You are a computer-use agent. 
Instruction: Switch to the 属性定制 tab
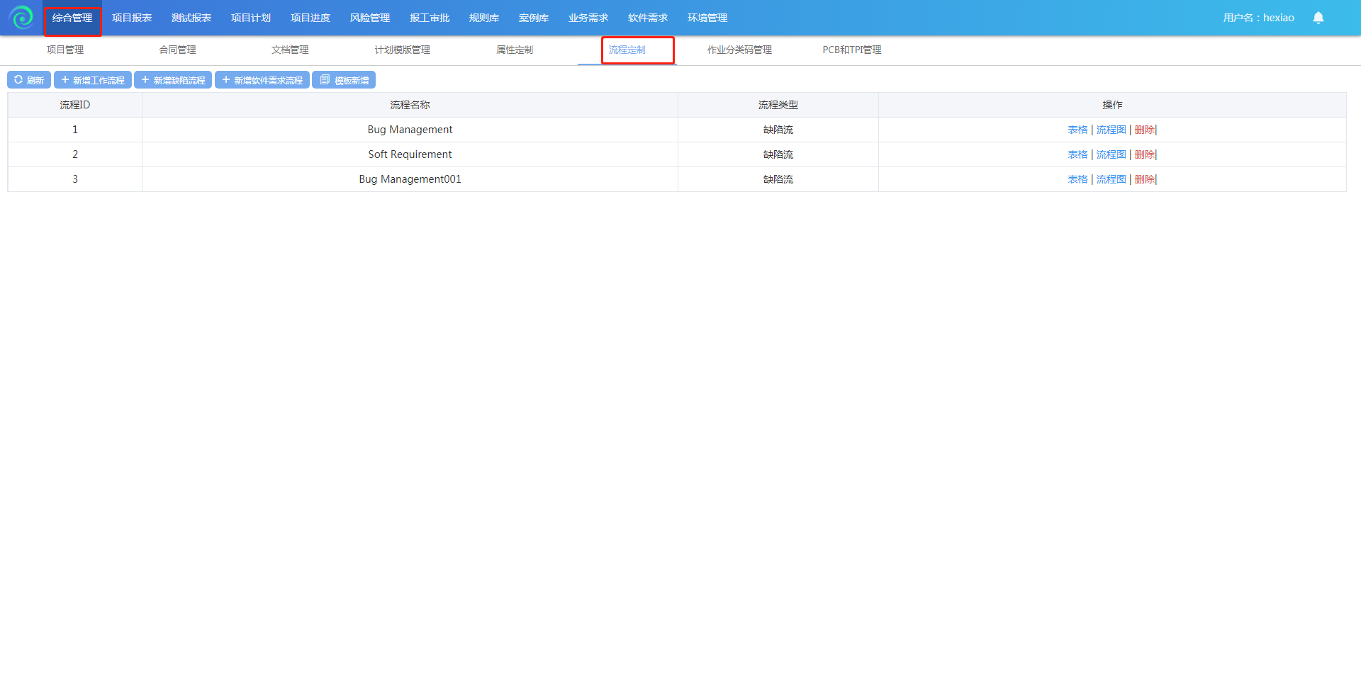(x=515, y=50)
